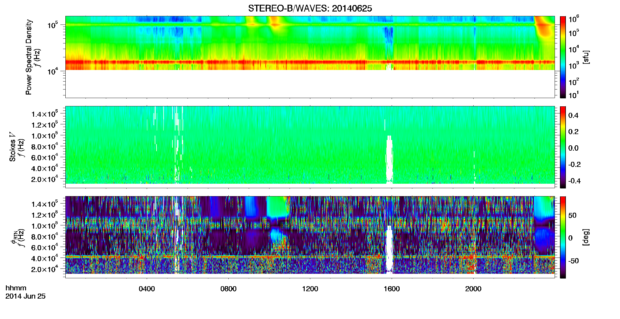
Task: Select 1.0×10^5 tick in the Stokes V panel
Action: pyautogui.click(x=44, y=136)
